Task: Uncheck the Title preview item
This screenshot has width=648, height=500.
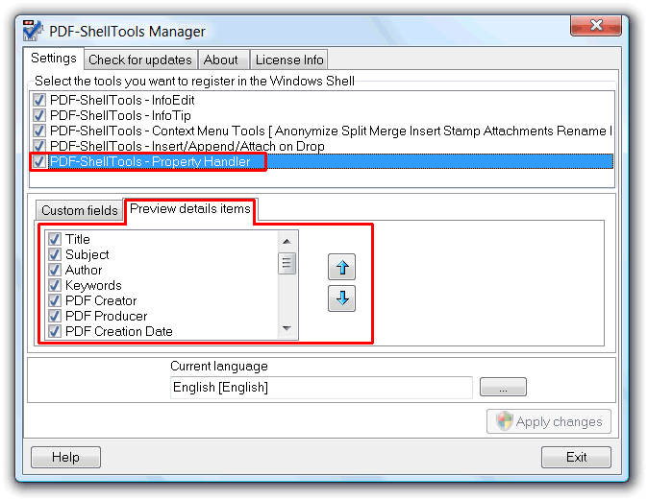Action: tap(55, 239)
